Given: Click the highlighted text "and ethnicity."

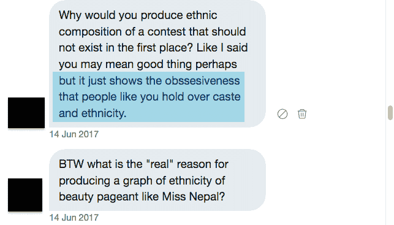Looking at the screenshot, I should 93,113.
